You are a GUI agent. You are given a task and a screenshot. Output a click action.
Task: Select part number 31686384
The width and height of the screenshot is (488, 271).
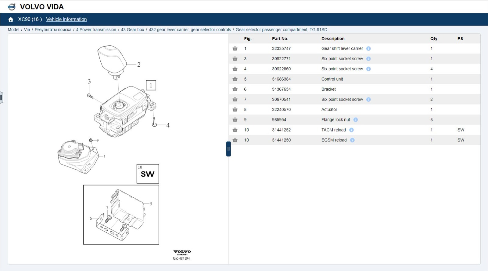click(x=281, y=79)
